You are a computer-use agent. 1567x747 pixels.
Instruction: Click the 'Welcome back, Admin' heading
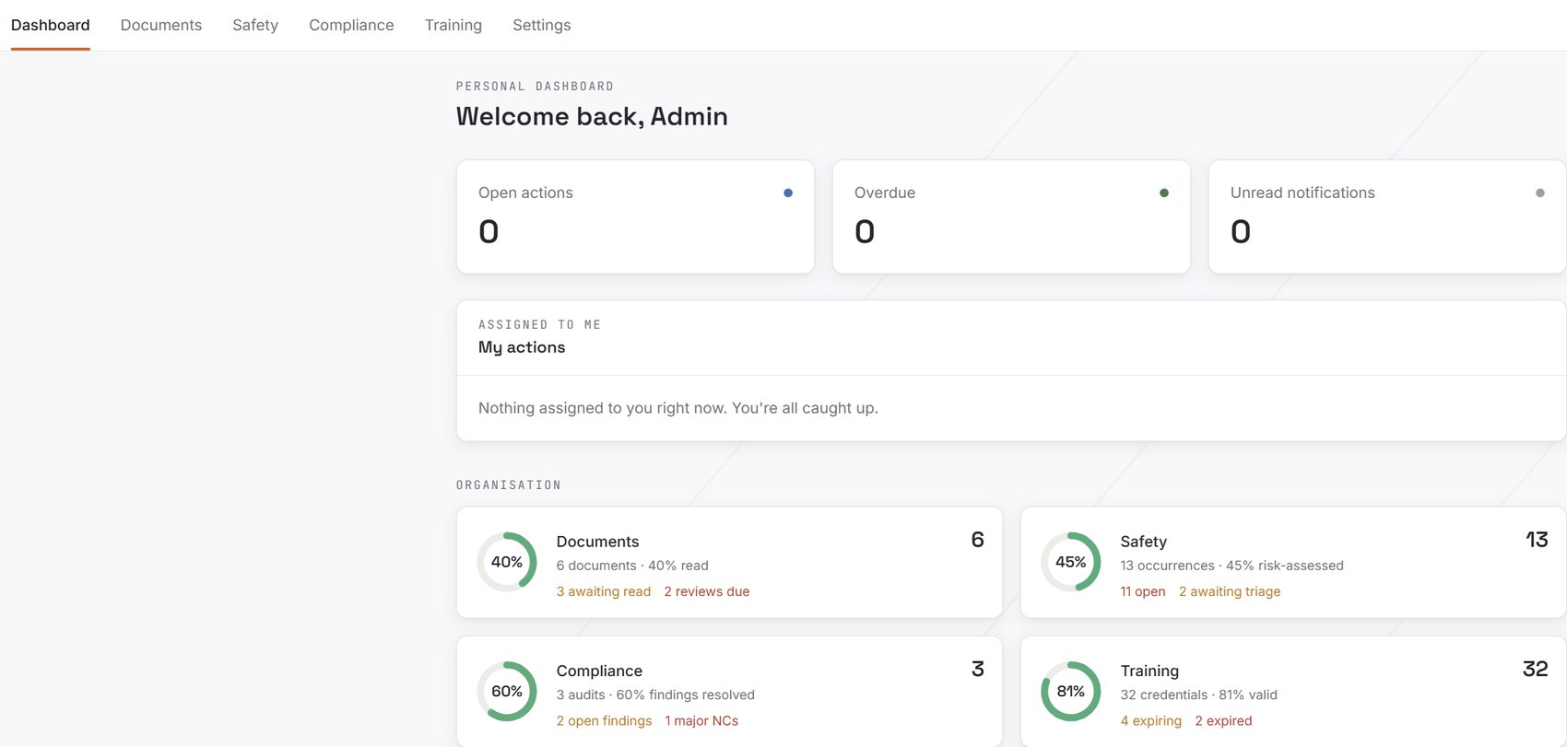pos(592,116)
